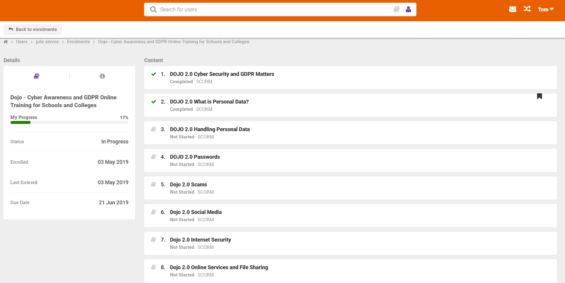This screenshot has width=565, height=283.
Task: Click the shuffle switch icon in header
Action: click(527, 9)
